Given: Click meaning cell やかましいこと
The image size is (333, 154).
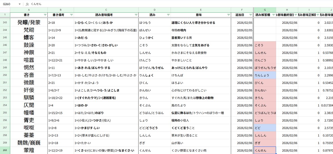Looking at the screenshot, I should coord(201,60).
